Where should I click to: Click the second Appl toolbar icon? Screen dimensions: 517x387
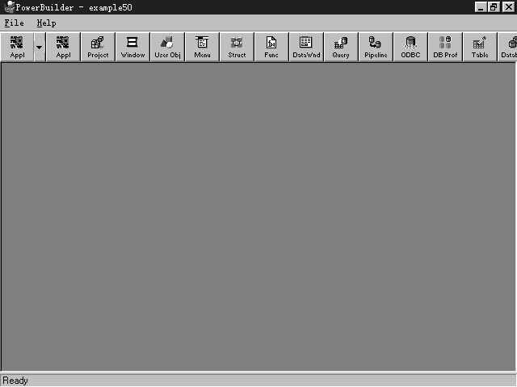tap(63, 47)
